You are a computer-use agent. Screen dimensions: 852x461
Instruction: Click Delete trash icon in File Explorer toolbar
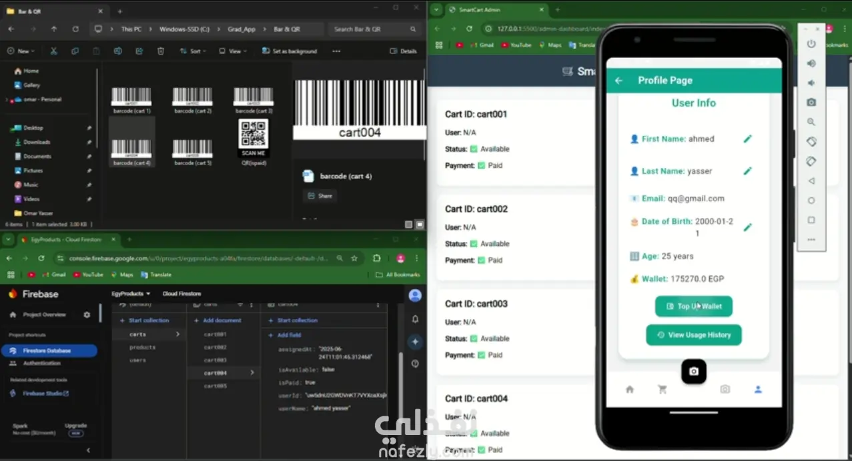[x=161, y=51]
